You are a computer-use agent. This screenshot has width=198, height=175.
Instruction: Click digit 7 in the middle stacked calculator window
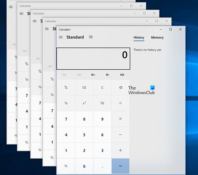(40, 103)
